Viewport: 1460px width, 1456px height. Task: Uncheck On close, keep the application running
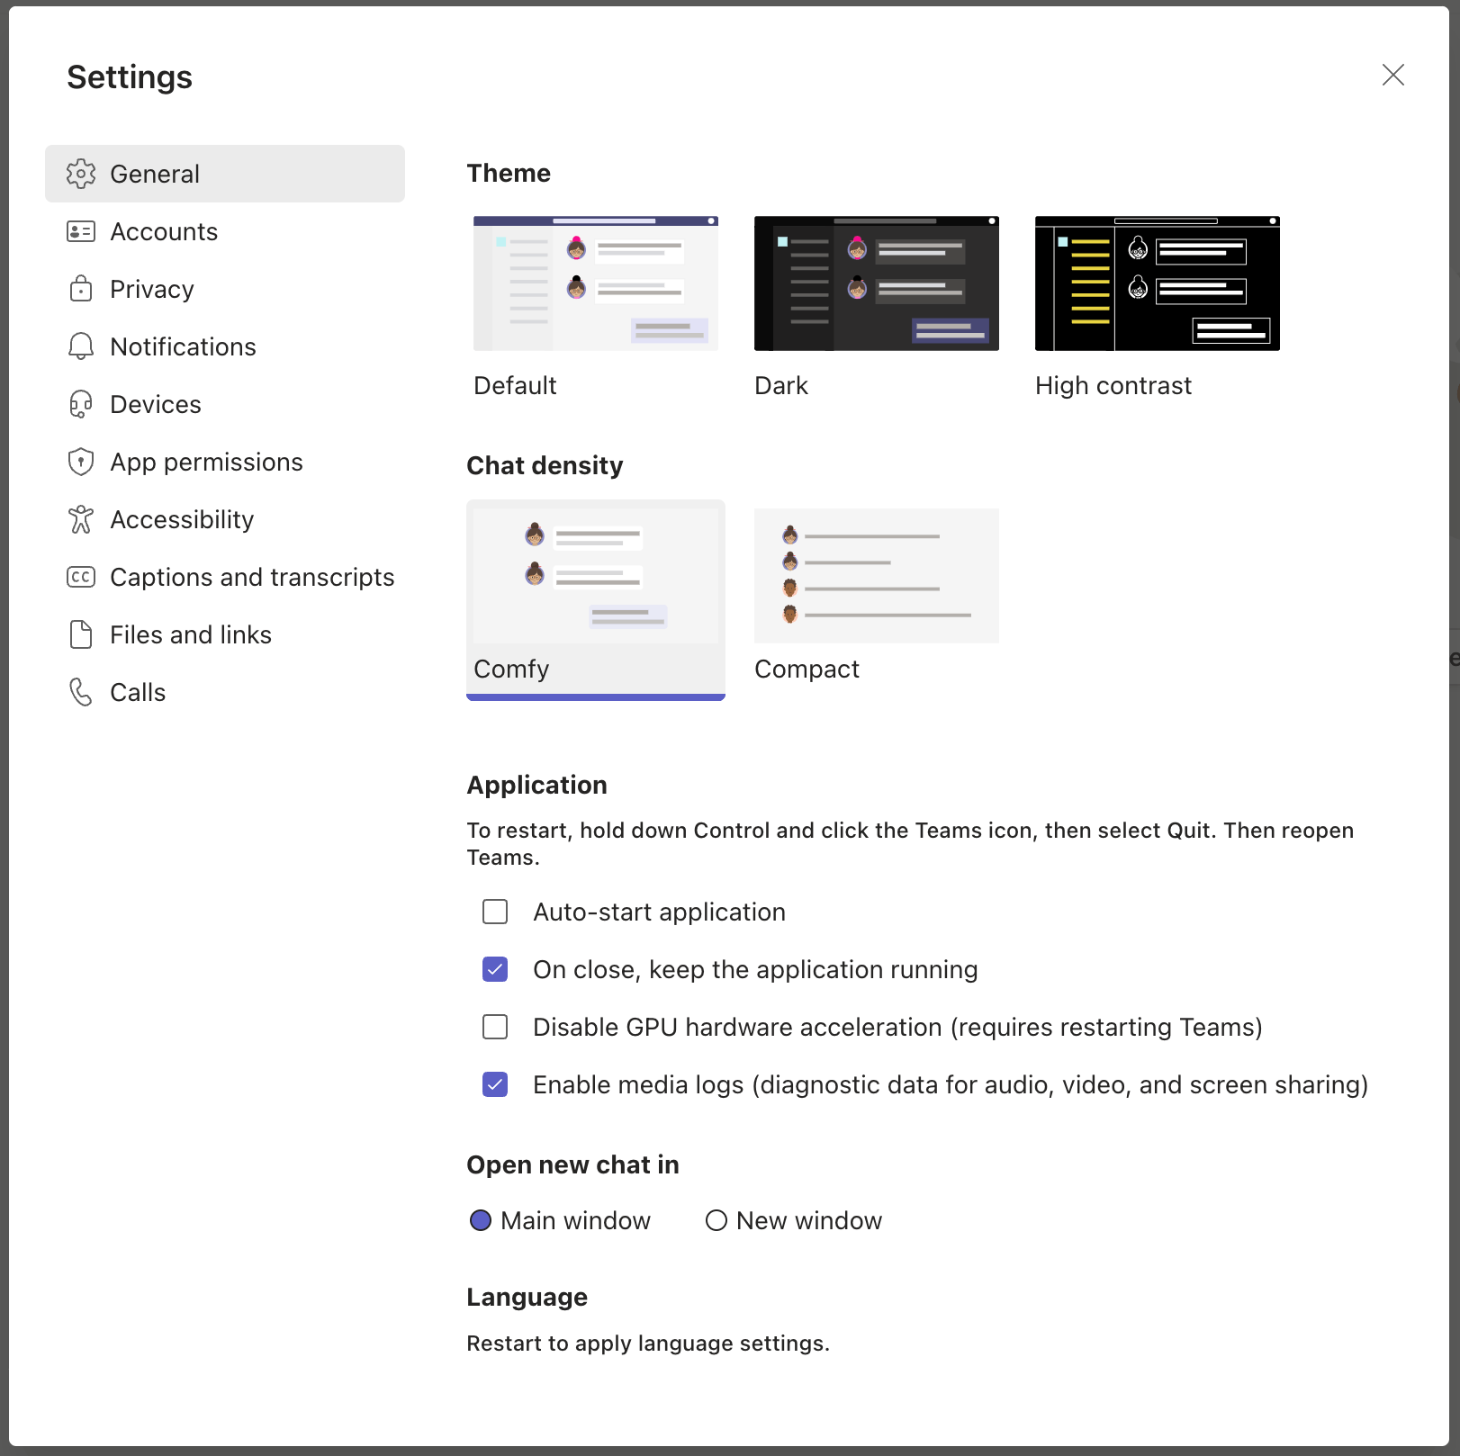495,969
